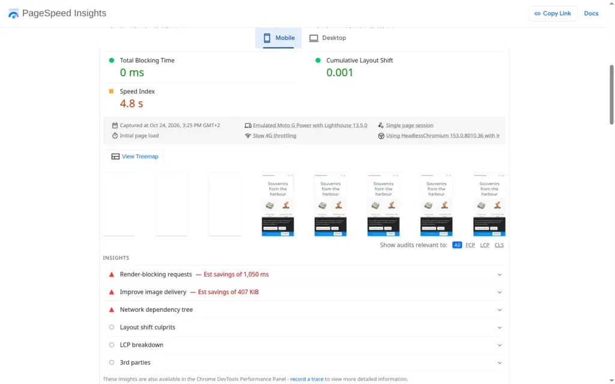This screenshot has width=615, height=384.
Task: Expand Improve image delivery chevron
Action: click(499, 292)
